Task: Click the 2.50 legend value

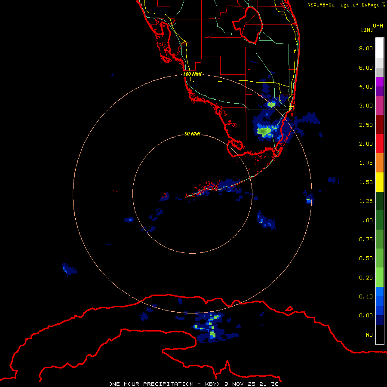Action: click(366, 125)
